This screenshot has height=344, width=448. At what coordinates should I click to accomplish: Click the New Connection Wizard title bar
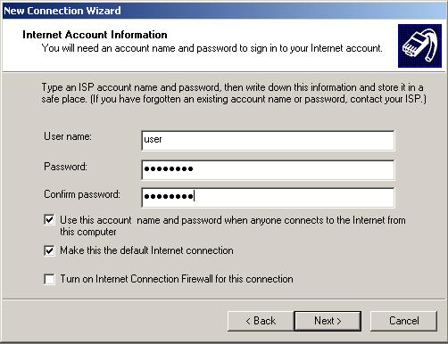click(224, 11)
